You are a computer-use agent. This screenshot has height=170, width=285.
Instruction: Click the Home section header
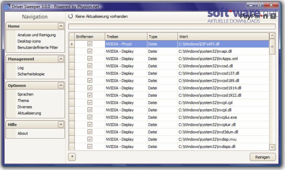pyautogui.click(x=35, y=26)
